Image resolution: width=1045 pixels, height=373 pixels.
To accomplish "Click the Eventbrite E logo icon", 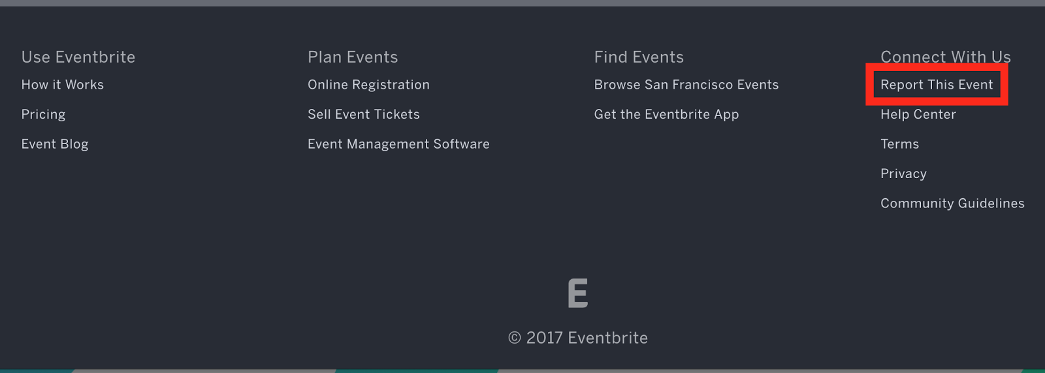I will coord(577,293).
